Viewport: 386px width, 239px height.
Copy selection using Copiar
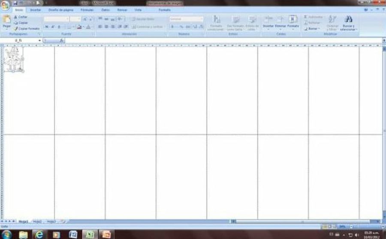[x=21, y=23]
